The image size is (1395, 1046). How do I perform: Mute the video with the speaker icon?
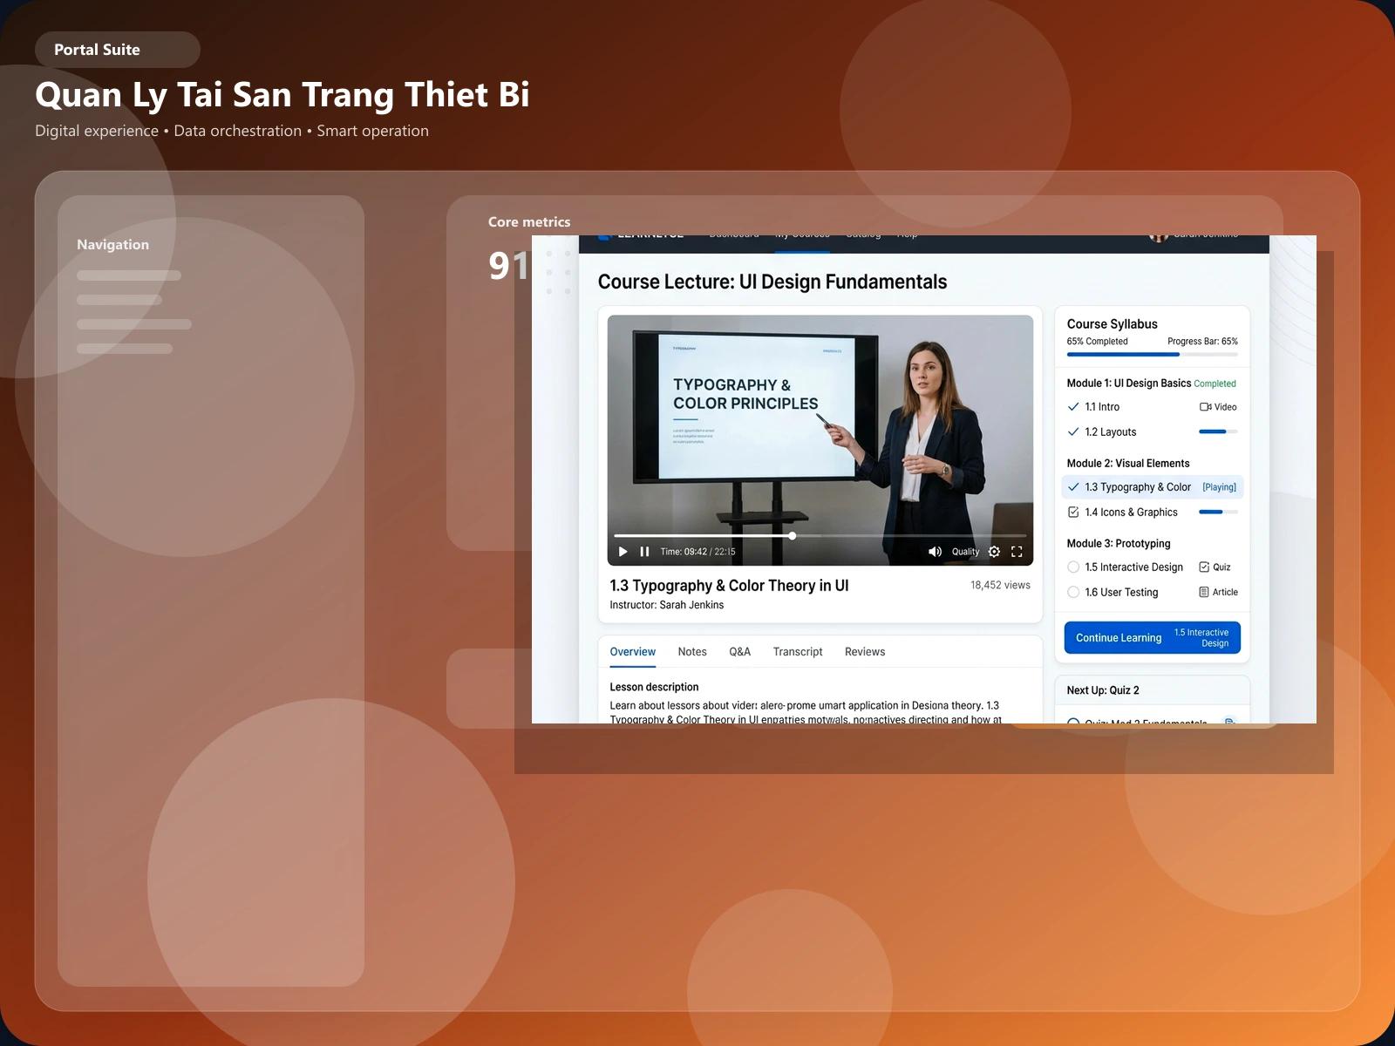tap(935, 552)
